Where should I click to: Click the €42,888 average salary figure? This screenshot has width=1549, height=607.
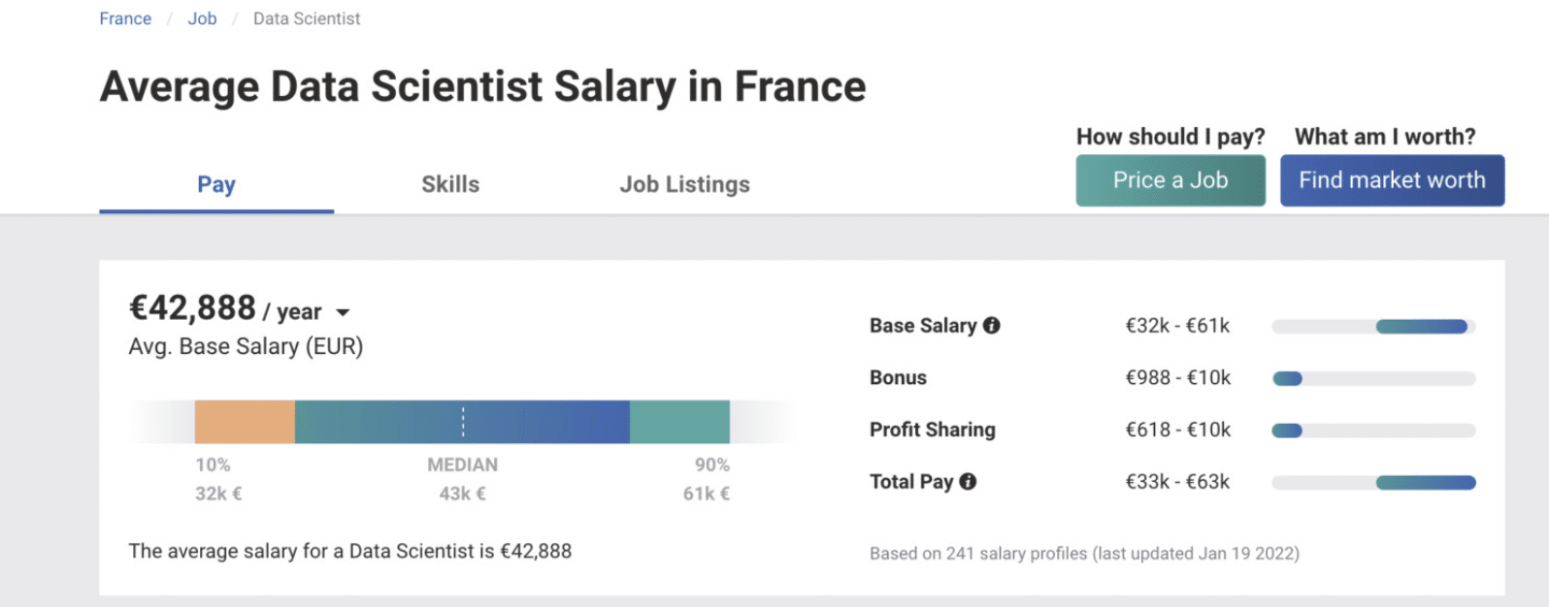pyautogui.click(x=192, y=308)
